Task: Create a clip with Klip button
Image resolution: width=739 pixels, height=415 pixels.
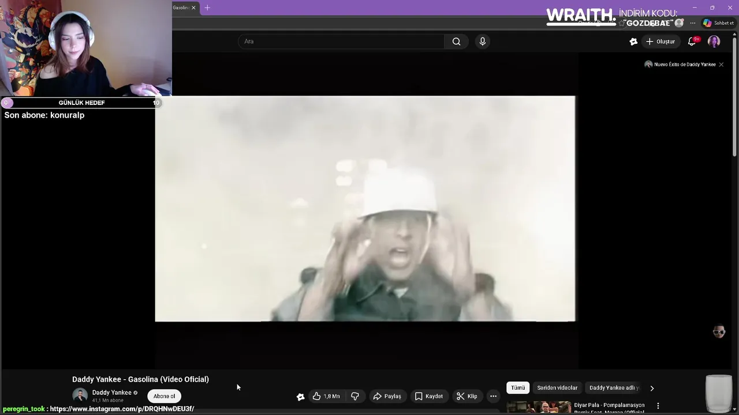Action: [x=466, y=396]
